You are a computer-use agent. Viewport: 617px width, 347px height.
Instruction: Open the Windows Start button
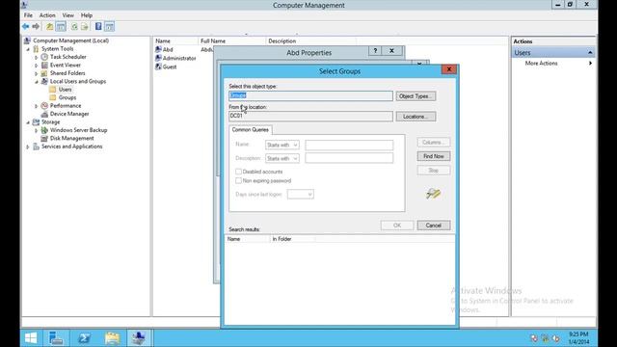(31, 338)
